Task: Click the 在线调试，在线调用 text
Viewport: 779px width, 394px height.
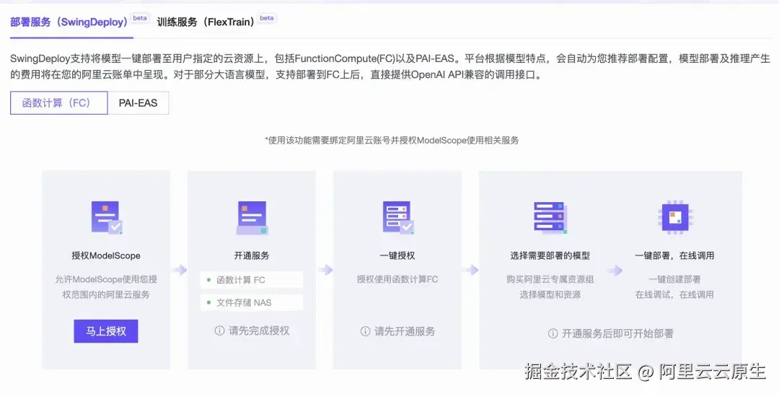Action: pyautogui.click(x=674, y=294)
